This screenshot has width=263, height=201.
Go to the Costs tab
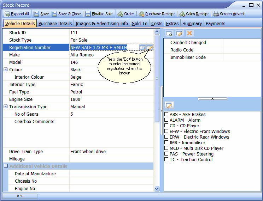pos(157,23)
